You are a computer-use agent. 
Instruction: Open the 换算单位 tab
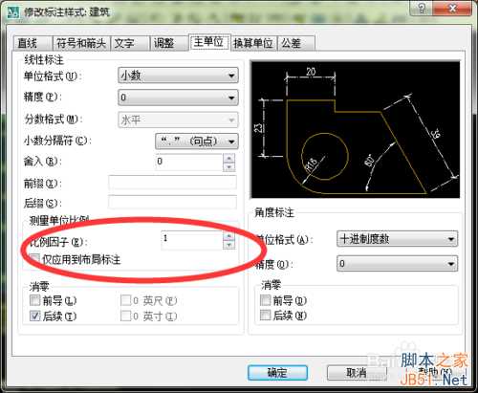pyautogui.click(x=253, y=43)
